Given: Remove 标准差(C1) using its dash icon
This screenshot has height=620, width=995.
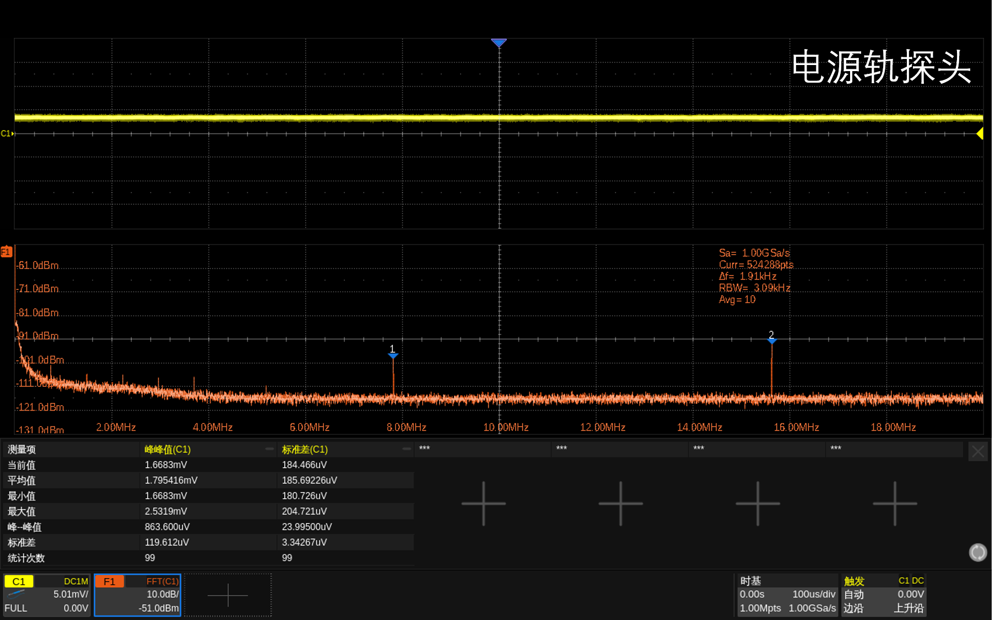Looking at the screenshot, I should [x=407, y=449].
